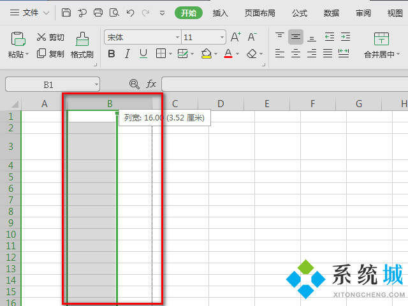Select column D header

221,104
